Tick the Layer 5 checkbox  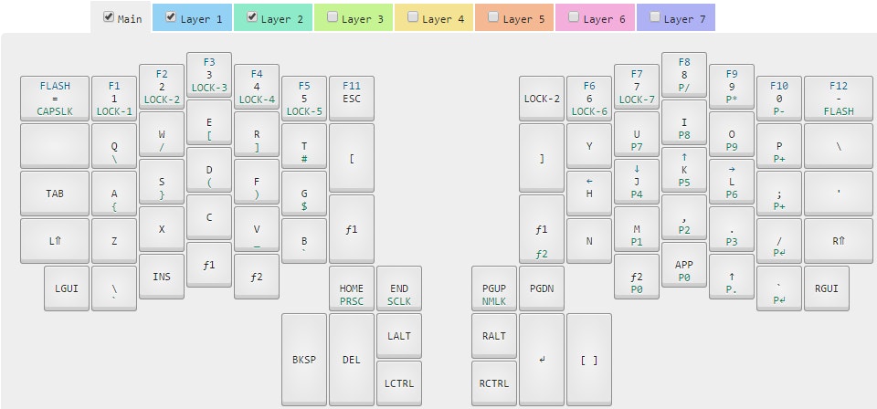tap(493, 17)
